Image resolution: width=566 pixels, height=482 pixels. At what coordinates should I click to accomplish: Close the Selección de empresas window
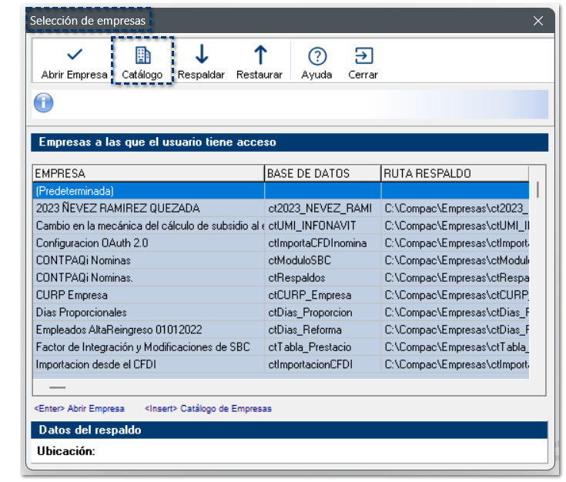(538, 22)
